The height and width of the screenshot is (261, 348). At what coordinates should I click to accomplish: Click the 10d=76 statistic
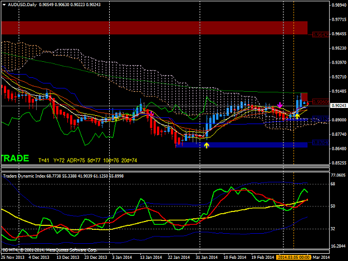(x=111, y=160)
